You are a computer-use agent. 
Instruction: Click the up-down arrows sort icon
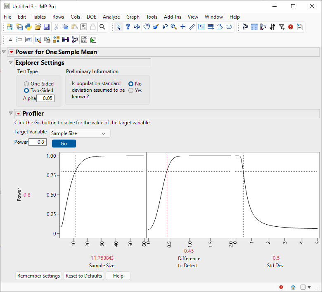(272, 27)
